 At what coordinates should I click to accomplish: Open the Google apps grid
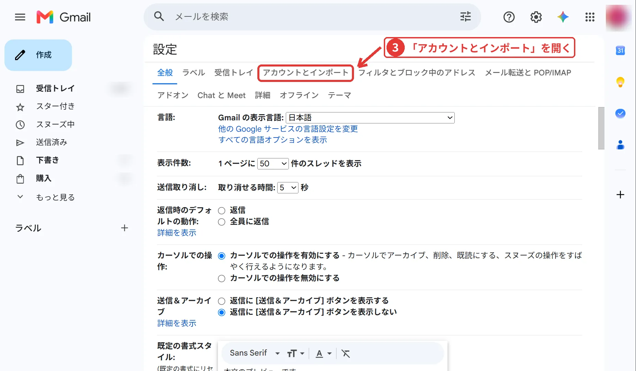(x=590, y=17)
